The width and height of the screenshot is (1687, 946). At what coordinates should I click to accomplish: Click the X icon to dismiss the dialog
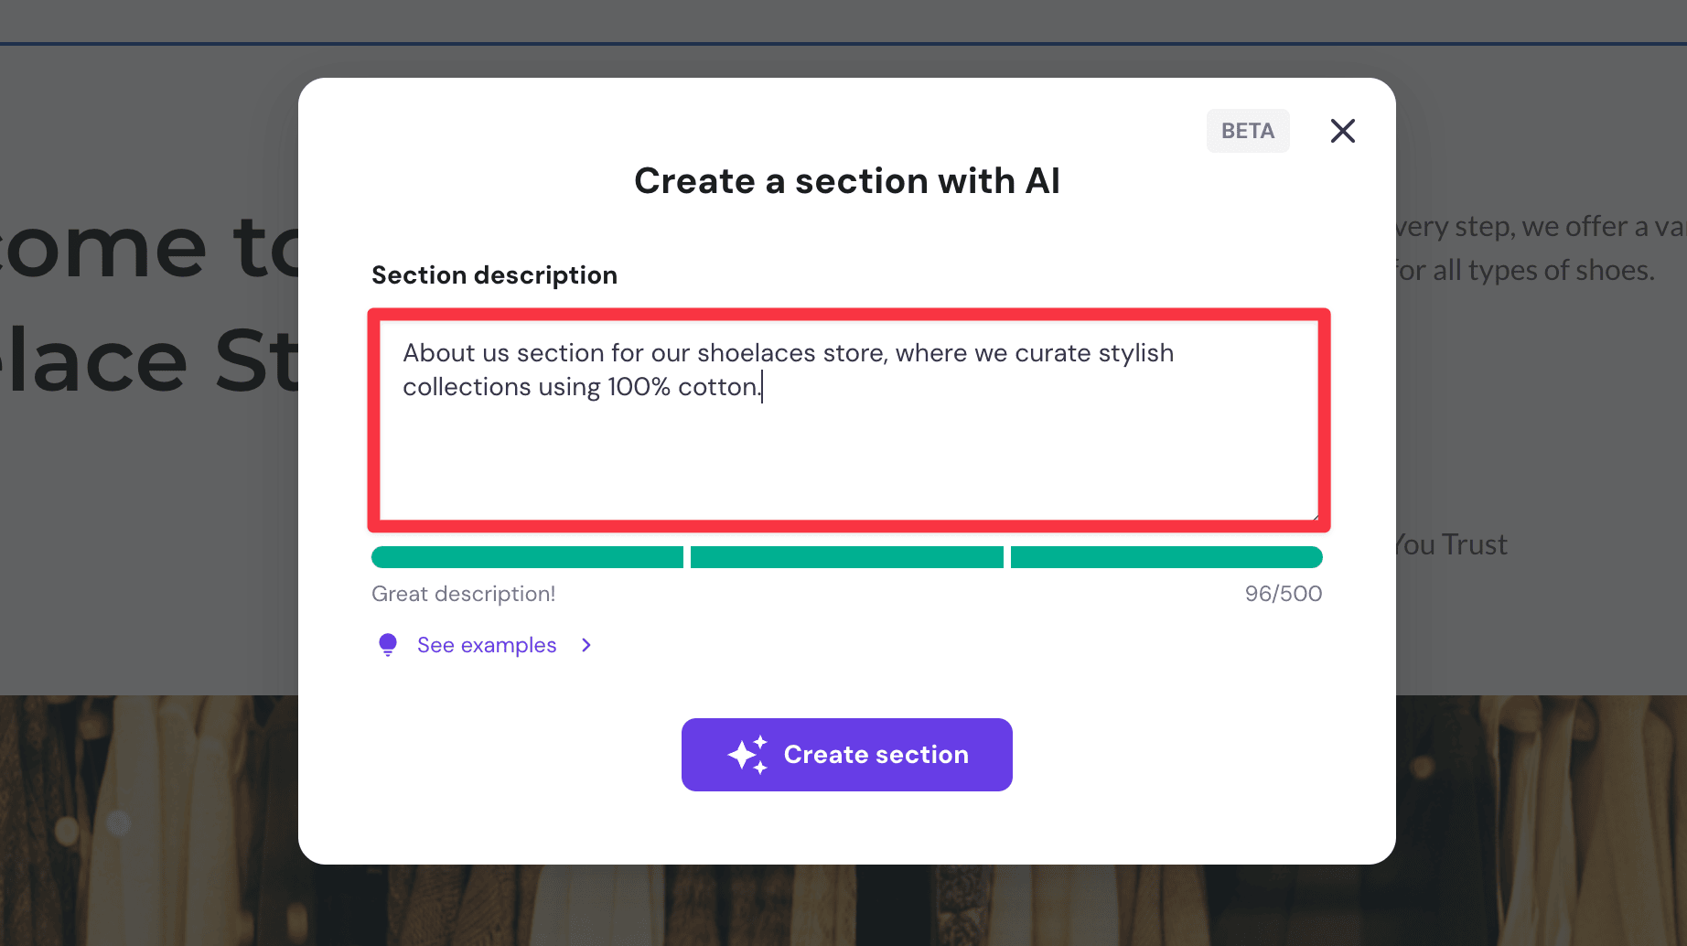(1342, 131)
